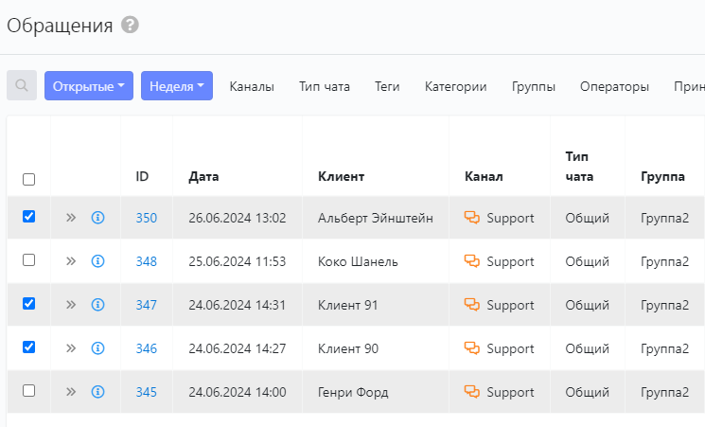This screenshot has height=427, width=705.
Task: Open the Неделя period dropdown
Action: pos(177,85)
